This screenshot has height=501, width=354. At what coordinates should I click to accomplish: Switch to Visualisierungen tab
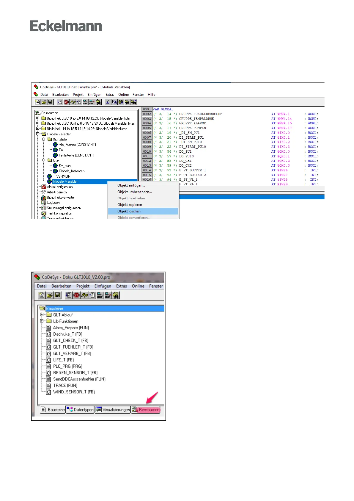point(113,410)
